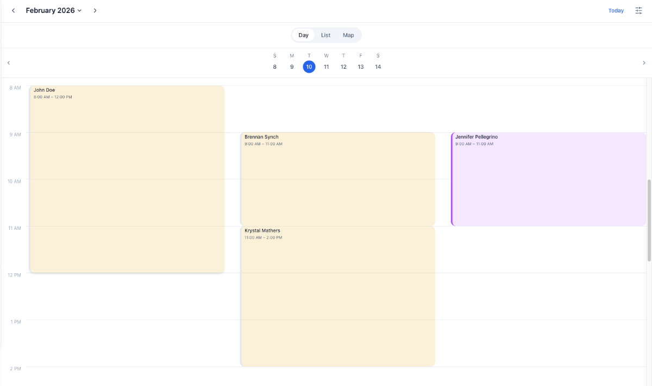Go to the previous month
Screen dimensions: 652x386
click(13, 10)
